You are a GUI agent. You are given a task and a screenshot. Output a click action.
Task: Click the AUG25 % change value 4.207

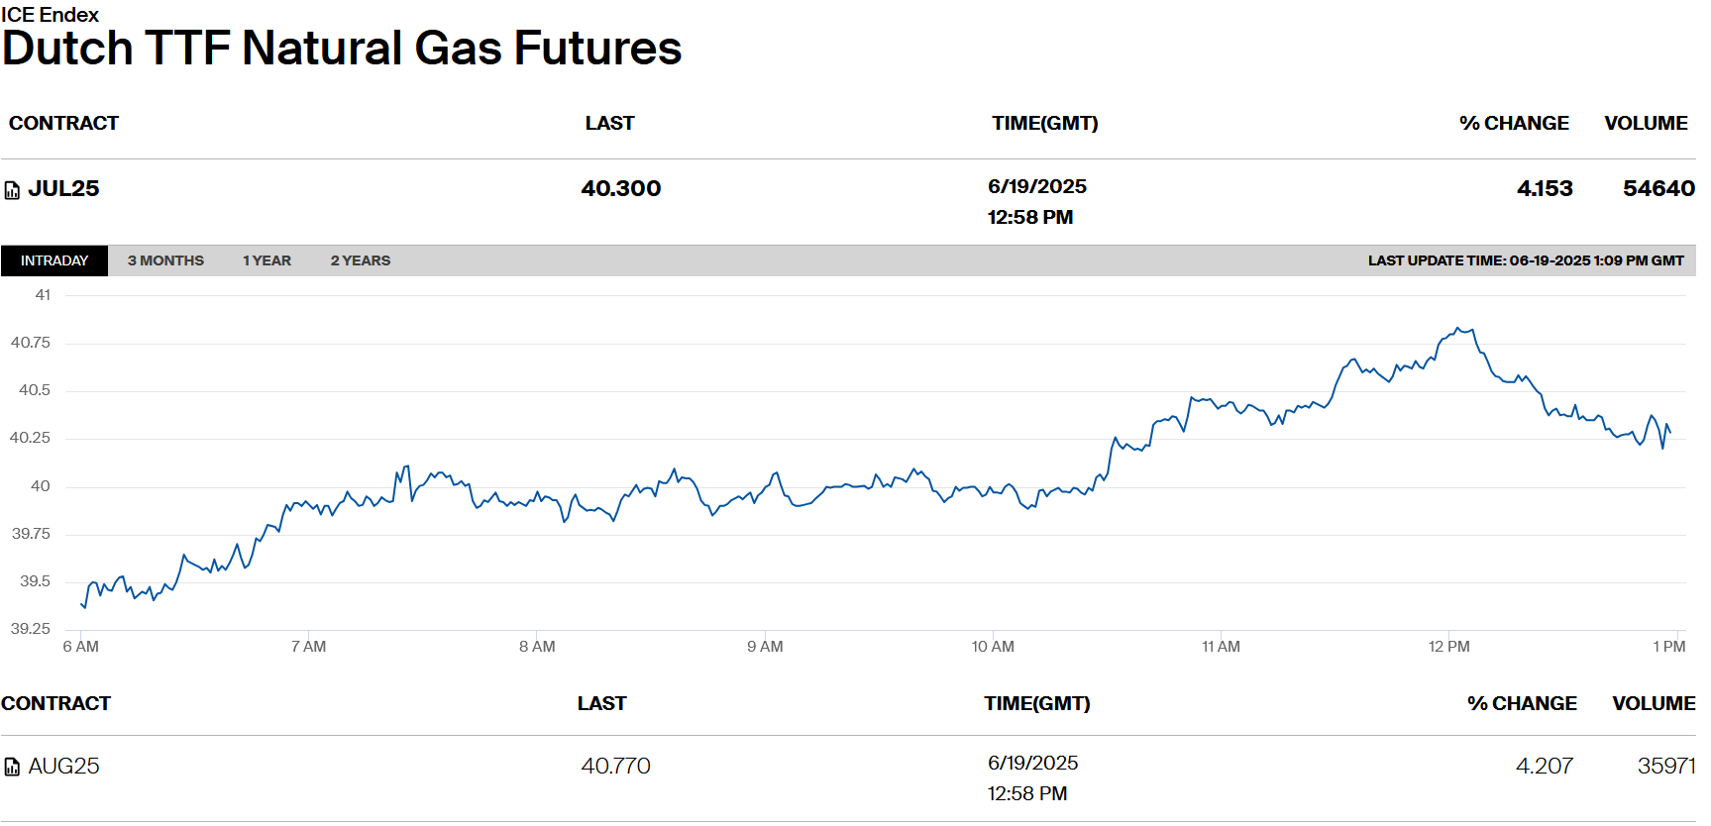1544,766
